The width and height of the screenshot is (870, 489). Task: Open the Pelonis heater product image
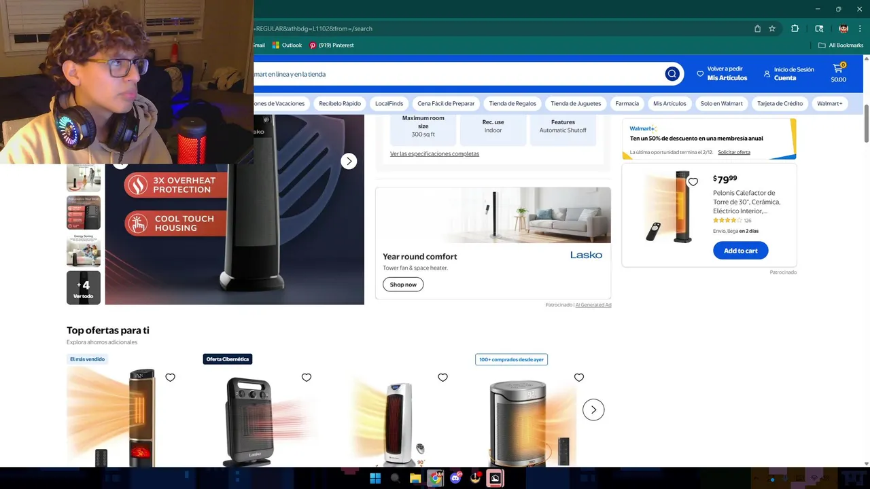tap(669, 207)
